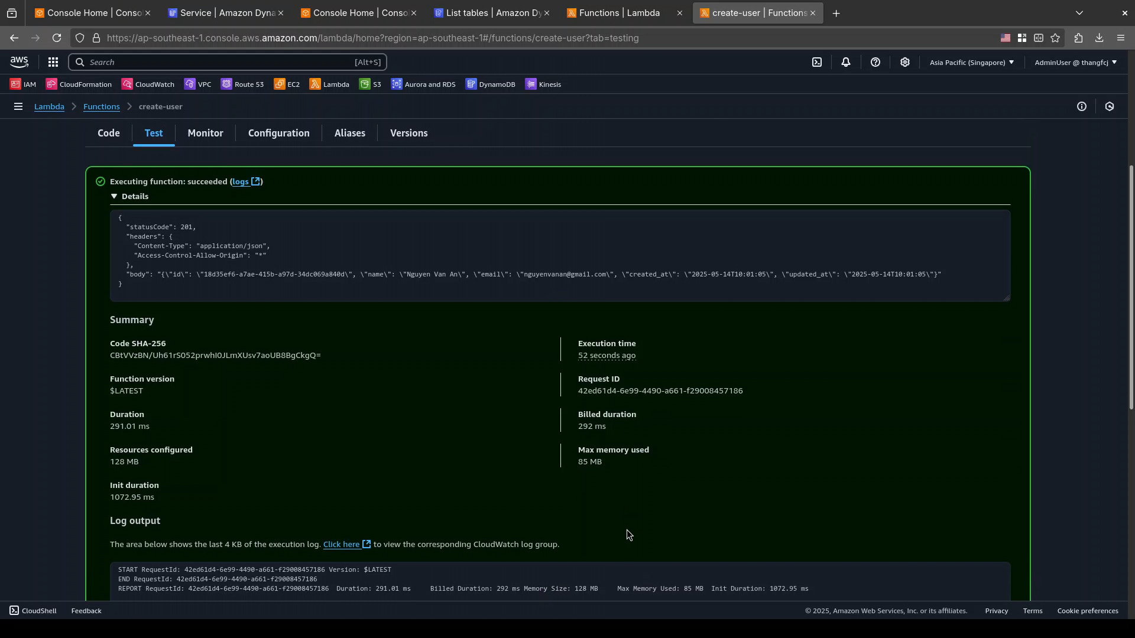Open Aurora and RDS favorite shortcut
This screenshot has width=1135, height=638.
424,84
